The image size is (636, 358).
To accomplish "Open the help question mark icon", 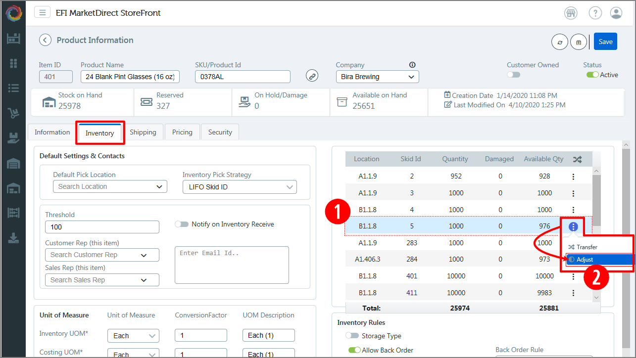I will coord(595,13).
